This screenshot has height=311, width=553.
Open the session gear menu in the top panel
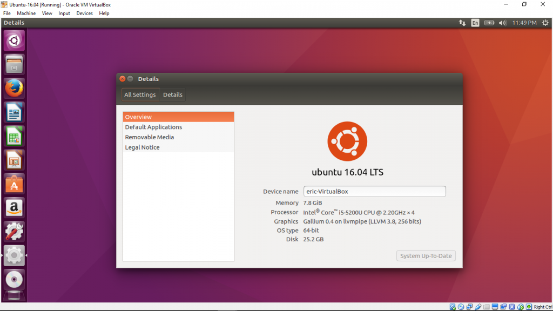coord(545,23)
